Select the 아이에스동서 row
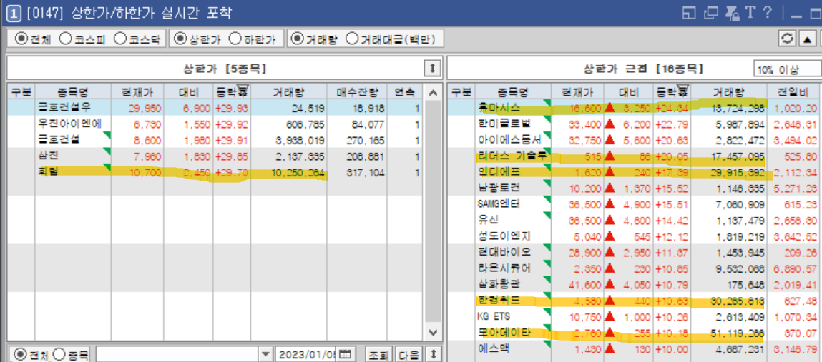The width and height of the screenshot is (822, 362). click(x=635, y=140)
